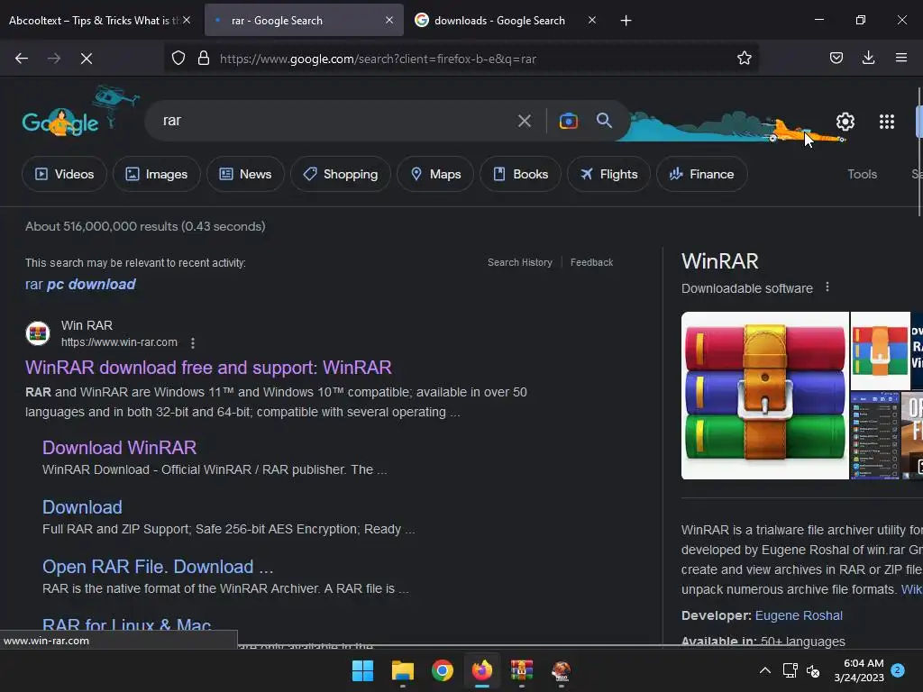Open Search History link

(x=520, y=262)
